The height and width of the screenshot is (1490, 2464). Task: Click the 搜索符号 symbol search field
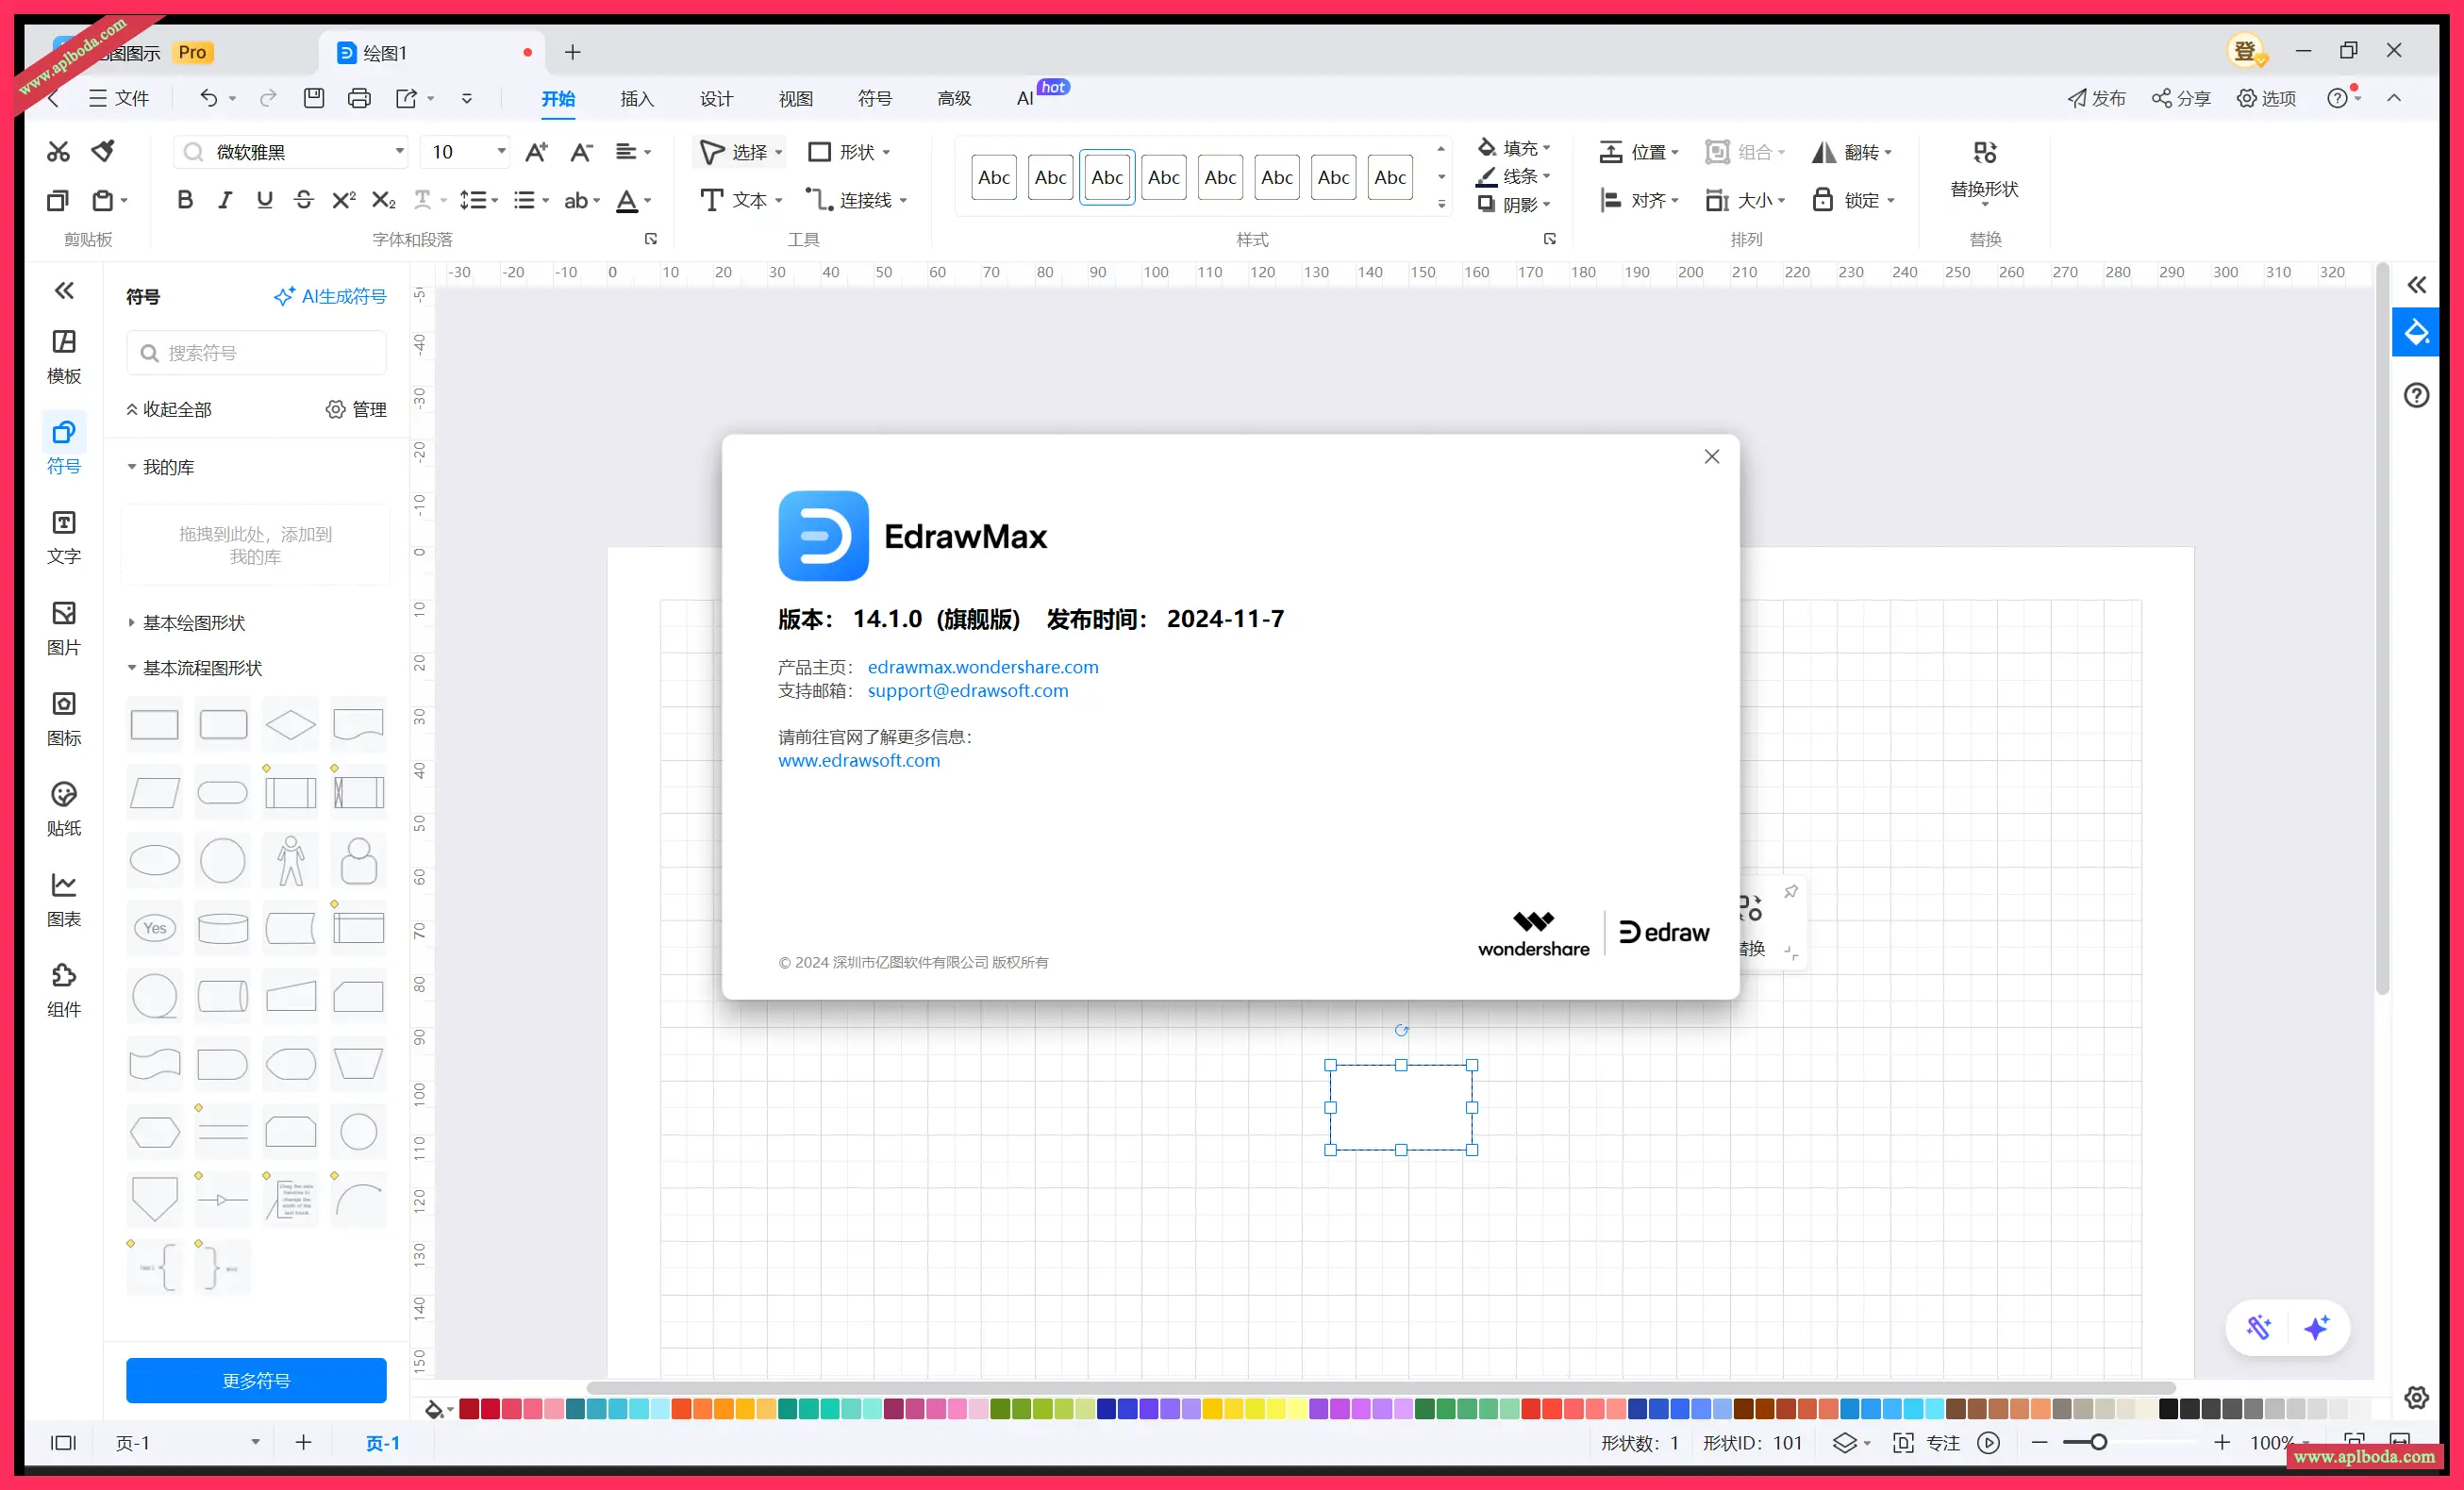(x=256, y=352)
